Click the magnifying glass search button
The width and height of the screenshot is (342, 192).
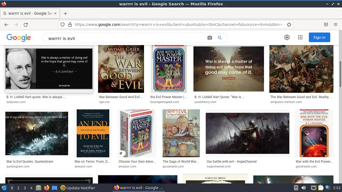point(220,38)
